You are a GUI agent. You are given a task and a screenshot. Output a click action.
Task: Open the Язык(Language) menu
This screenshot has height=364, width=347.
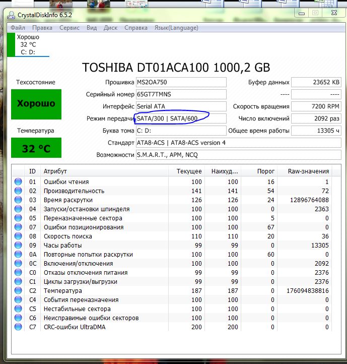point(176,28)
